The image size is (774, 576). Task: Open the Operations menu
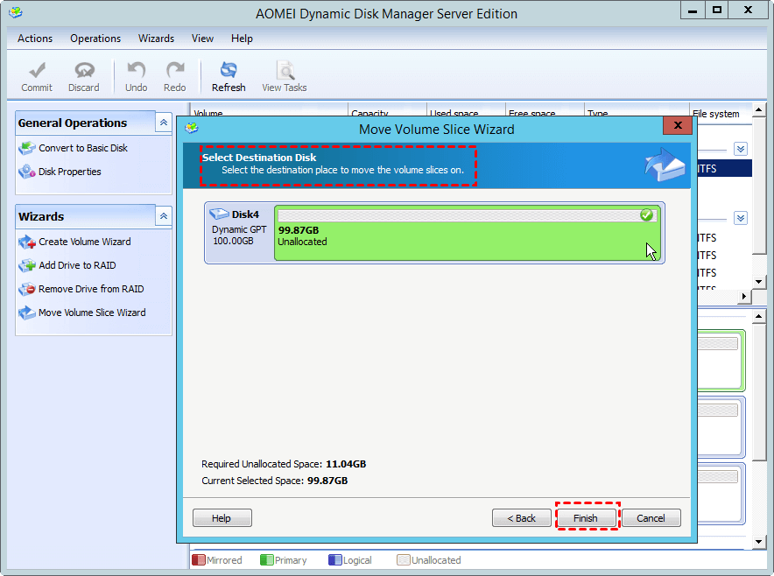click(95, 39)
